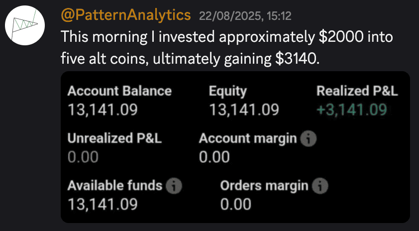Click the Unrealized P&L 0.00 value
Screen dimensions: 419x231
tap(83, 157)
